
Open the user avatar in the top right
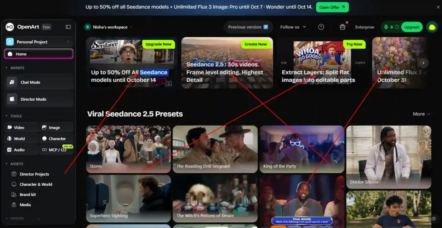point(432,27)
